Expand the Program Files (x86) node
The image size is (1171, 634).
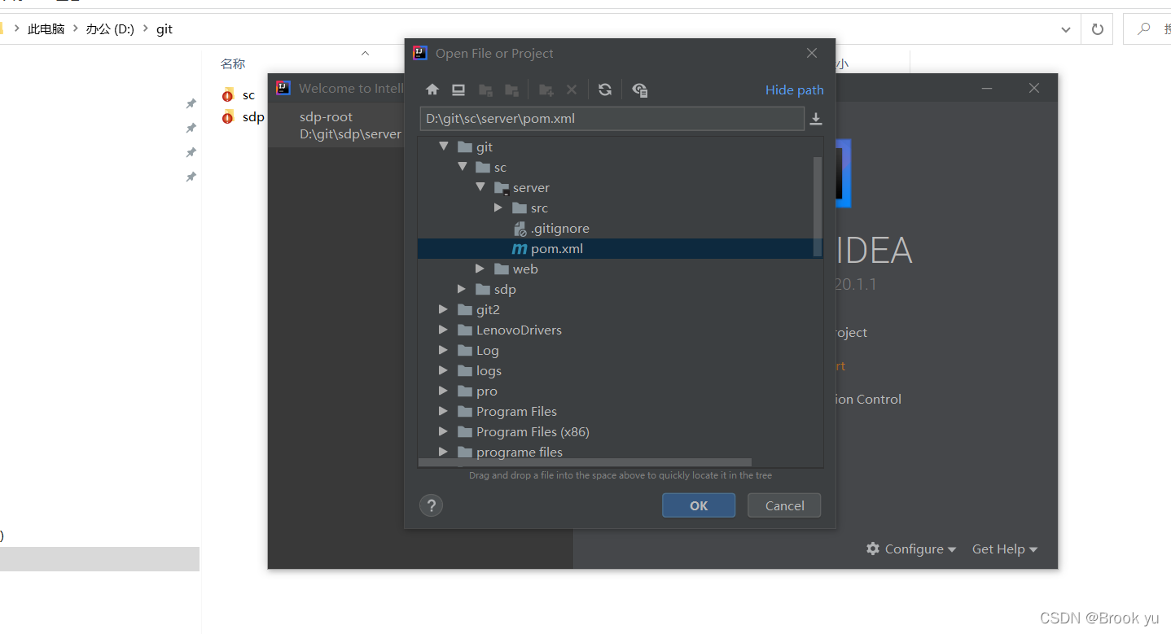(x=443, y=431)
